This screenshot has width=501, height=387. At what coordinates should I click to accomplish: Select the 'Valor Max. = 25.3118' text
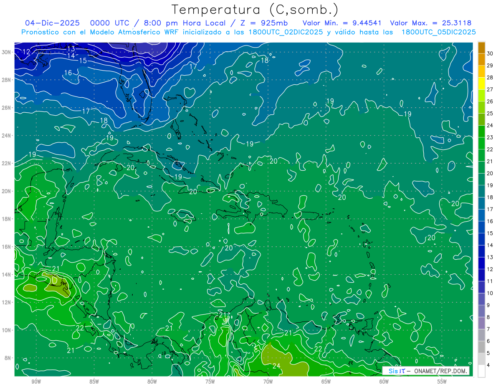point(430,23)
